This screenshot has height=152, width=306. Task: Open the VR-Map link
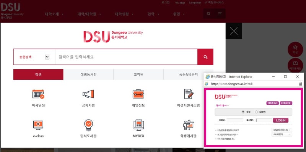pyautogui.click(x=180, y=3)
